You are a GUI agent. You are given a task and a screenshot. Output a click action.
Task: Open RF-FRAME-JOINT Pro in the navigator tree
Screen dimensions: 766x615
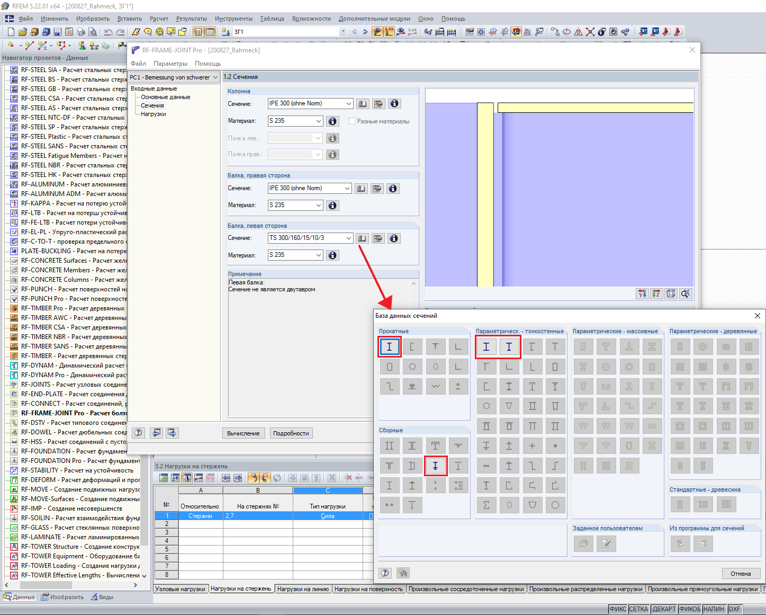74,413
